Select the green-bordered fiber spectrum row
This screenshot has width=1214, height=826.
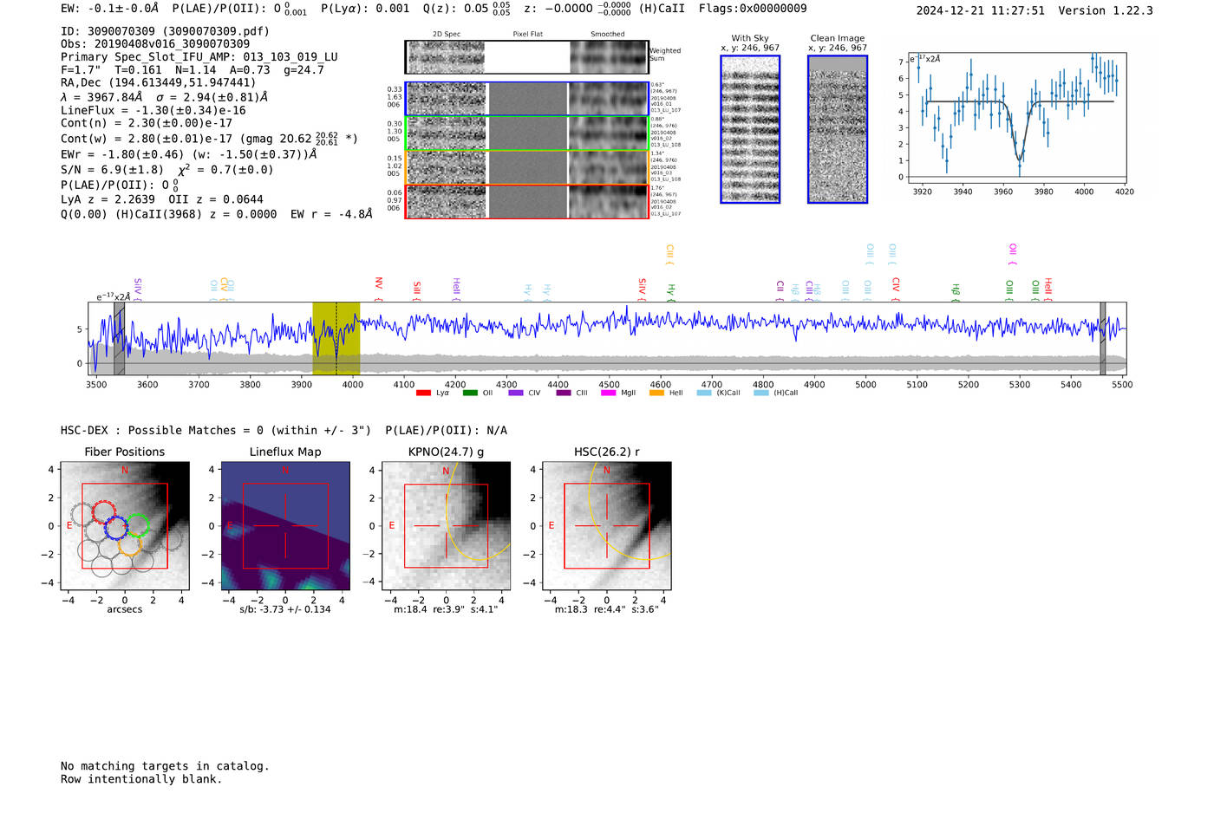tap(526, 133)
